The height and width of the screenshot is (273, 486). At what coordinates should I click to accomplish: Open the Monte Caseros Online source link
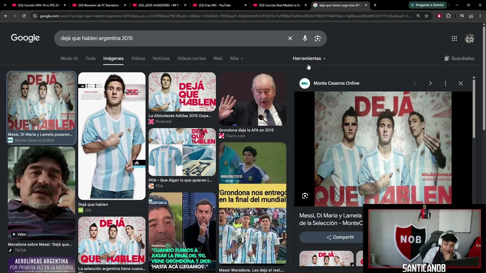click(x=336, y=83)
